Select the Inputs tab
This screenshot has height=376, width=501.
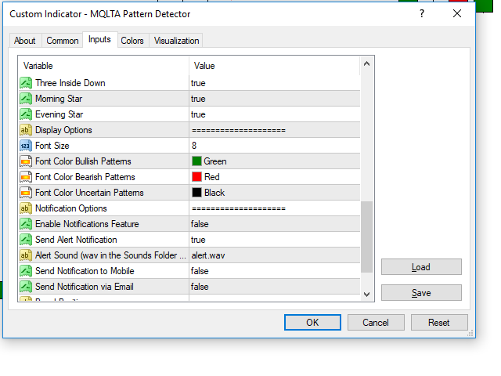[x=99, y=40]
